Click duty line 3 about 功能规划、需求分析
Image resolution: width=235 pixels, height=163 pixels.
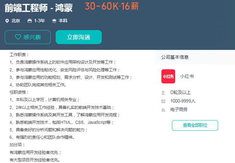click(x=71, y=77)
